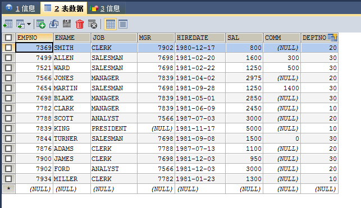Check the SMITH row checkbox

[8, 48]
